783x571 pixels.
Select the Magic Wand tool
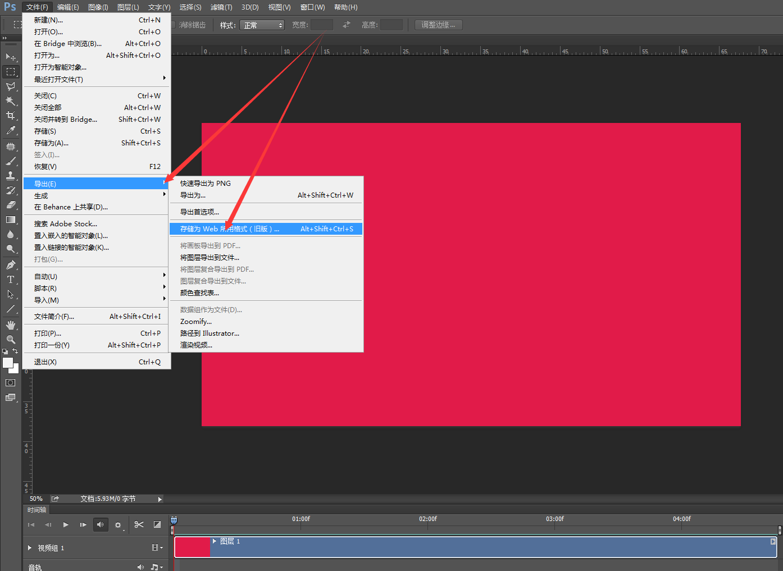[x=11, y=101]
